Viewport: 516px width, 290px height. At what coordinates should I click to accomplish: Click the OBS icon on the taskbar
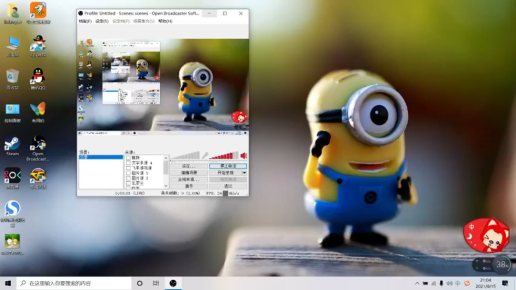click(x=173, y=283)
